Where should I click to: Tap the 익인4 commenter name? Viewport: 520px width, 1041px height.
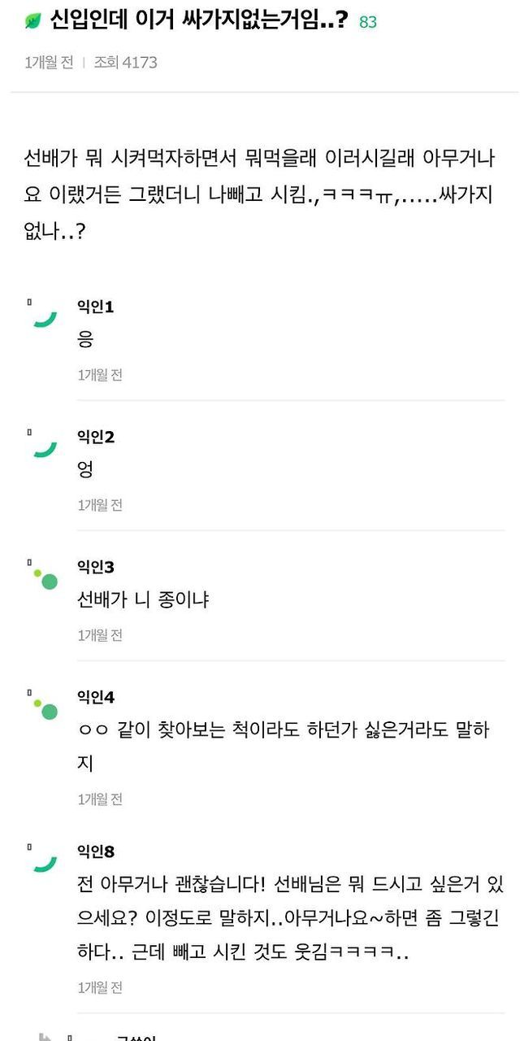pyautogui.click(x=95, y=696)
